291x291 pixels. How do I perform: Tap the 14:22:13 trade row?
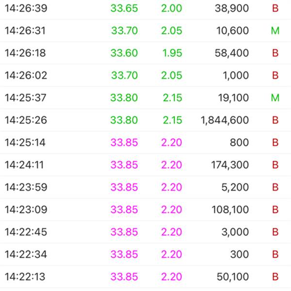click(x=145, y=276)
